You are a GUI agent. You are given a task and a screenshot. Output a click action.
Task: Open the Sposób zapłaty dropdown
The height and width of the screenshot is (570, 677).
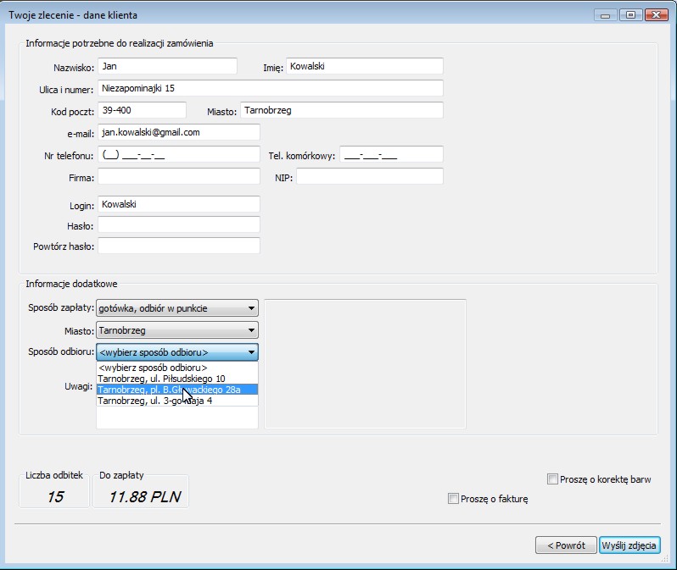pos(177,308)
